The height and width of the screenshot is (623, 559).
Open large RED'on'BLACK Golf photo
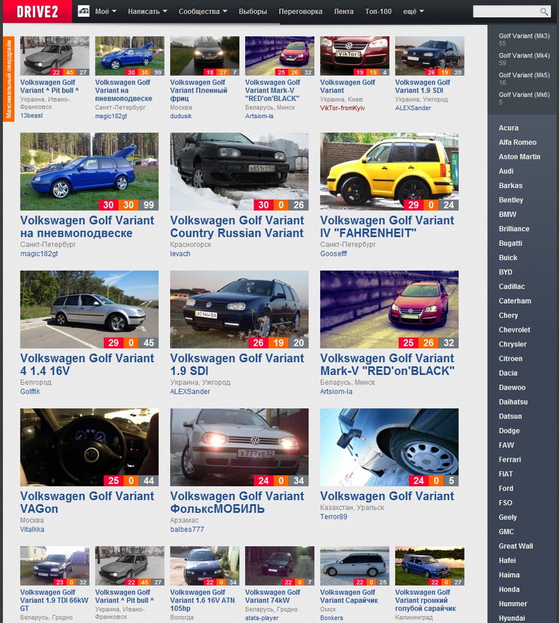click(390, 310)
